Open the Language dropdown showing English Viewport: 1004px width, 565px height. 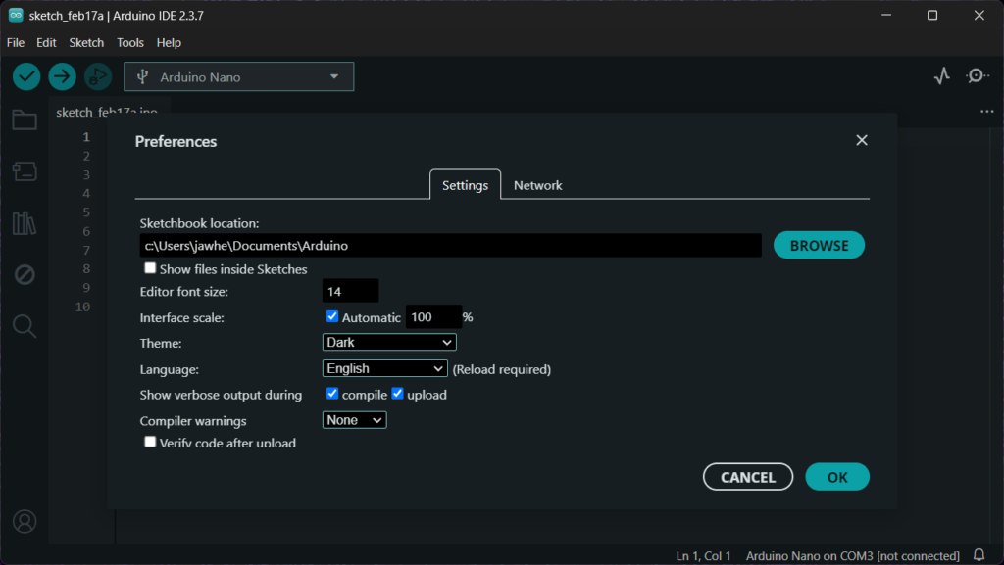tap(385, 369)
